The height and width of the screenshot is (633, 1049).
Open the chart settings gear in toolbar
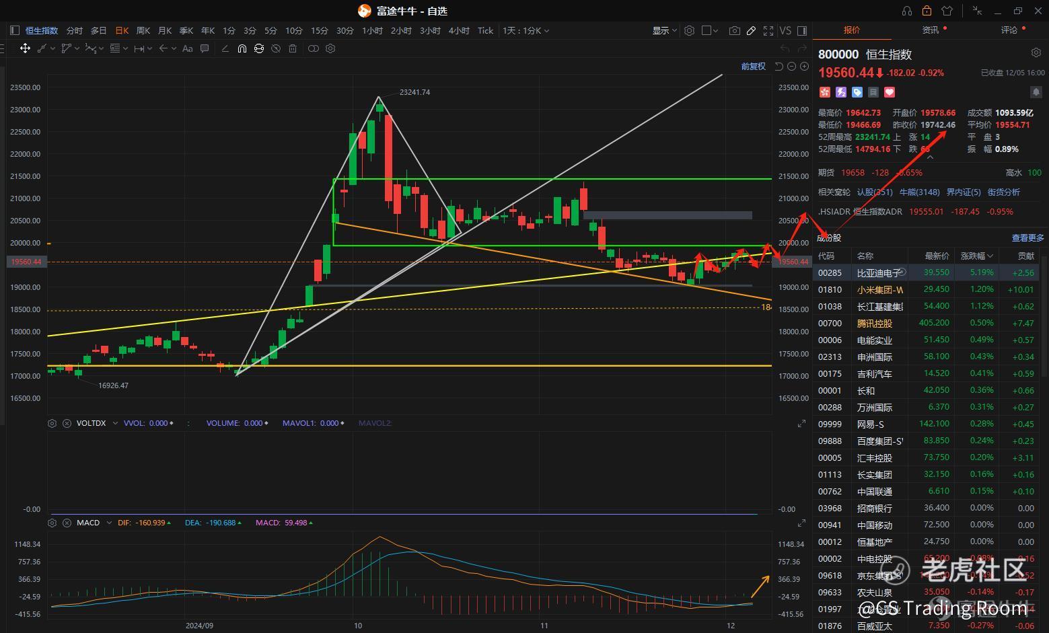[689, 30]
